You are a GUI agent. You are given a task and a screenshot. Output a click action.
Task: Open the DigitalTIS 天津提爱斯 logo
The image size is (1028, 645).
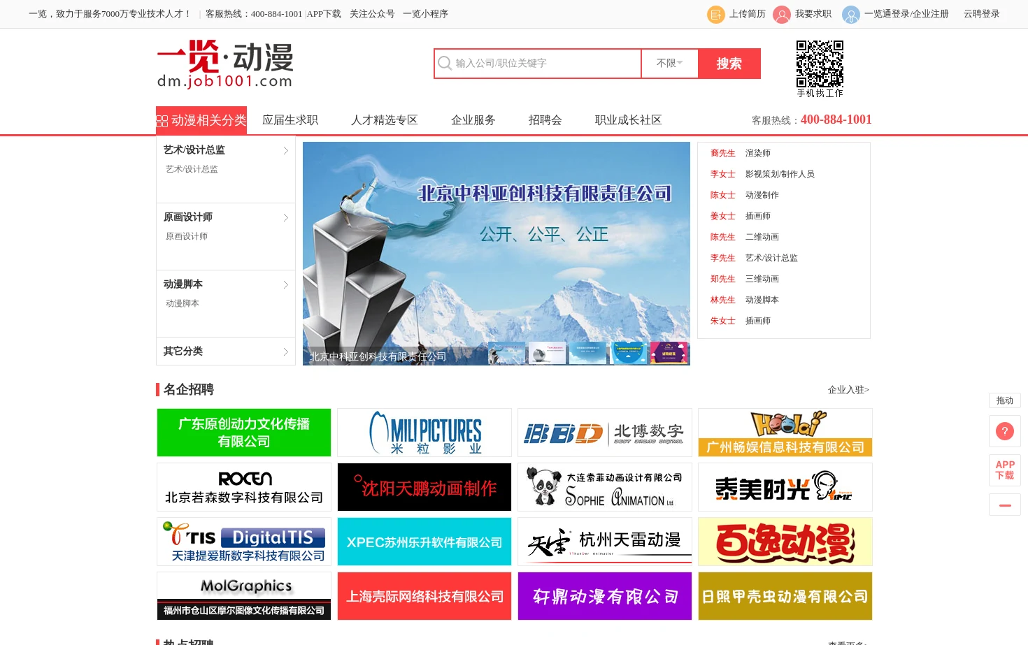pyautogui.click(x=244, y=542)
